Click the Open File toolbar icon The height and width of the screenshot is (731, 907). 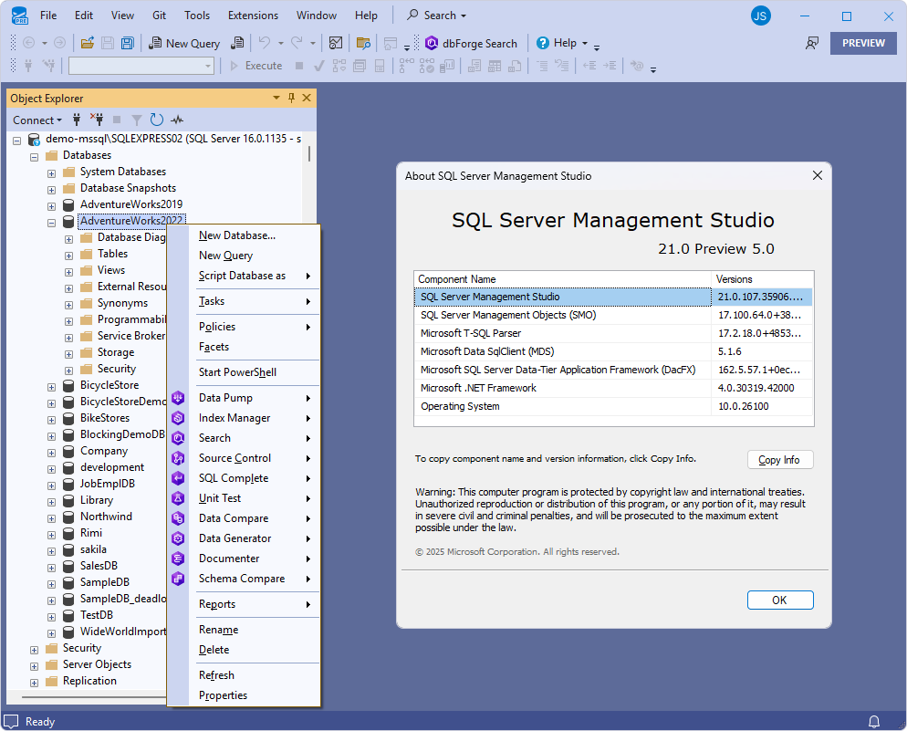[x=88, y=43]
